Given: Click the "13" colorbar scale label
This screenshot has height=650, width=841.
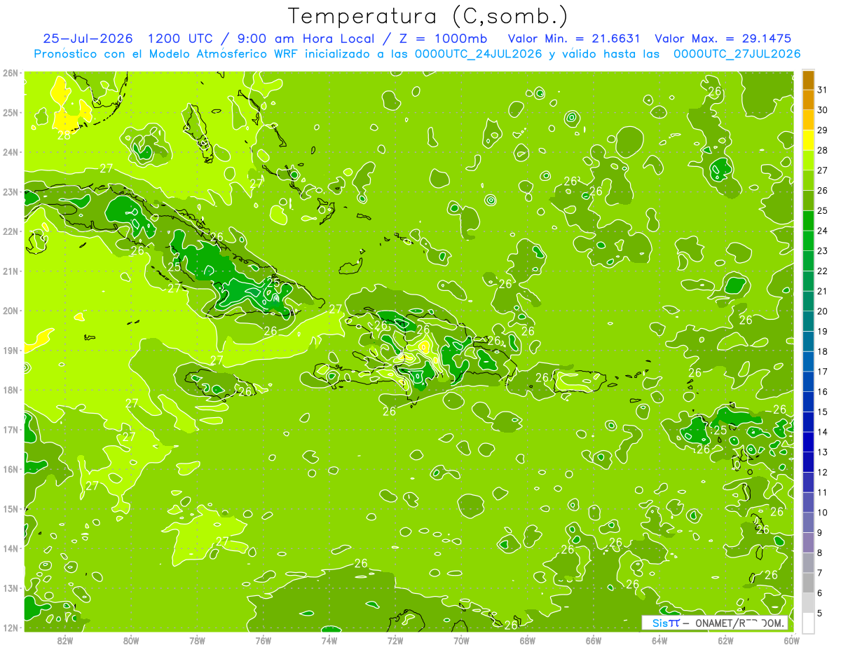Looking at the screenshot, I should pyautogui.click(x=822, y=452).
